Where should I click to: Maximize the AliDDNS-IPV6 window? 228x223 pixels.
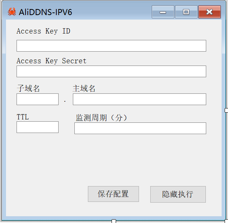186,12
